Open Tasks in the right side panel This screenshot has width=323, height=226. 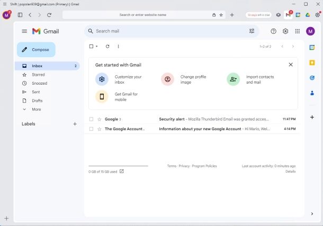312,78
